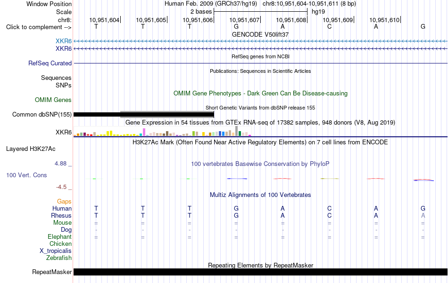Viewport: 448px width, 283px height.
Task: Click the -4.5 PhyloP lower scale value
Action: (61, 187)
